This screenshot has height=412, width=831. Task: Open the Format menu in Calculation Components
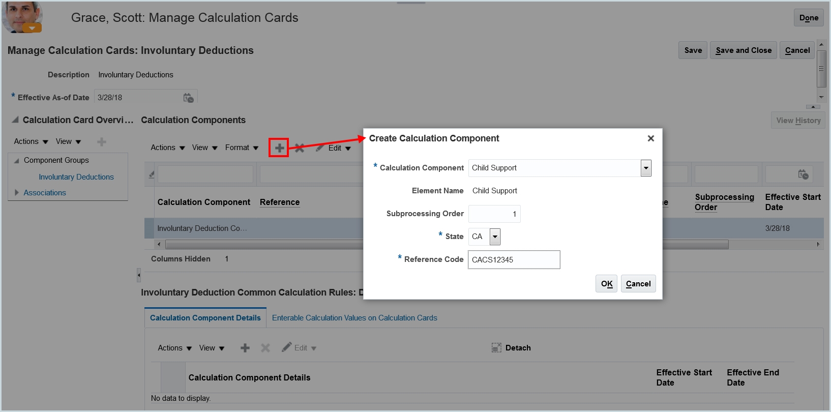[242, 148]
